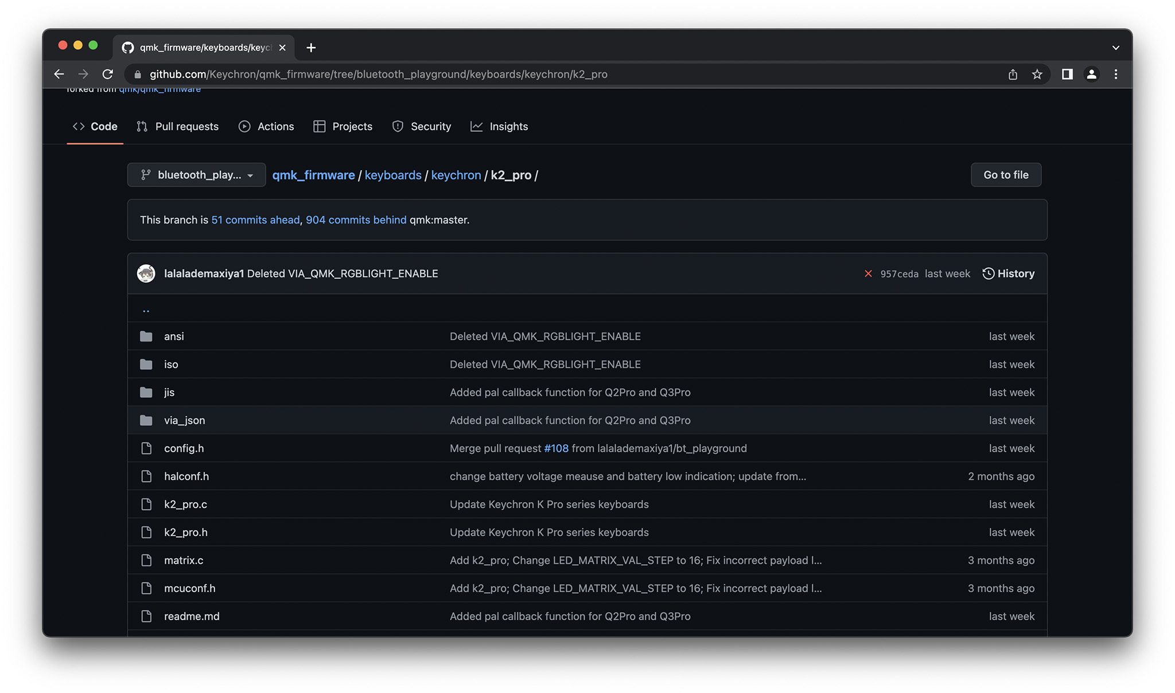
Task: Expand the tab search chevron
Action: point(1115,48)
